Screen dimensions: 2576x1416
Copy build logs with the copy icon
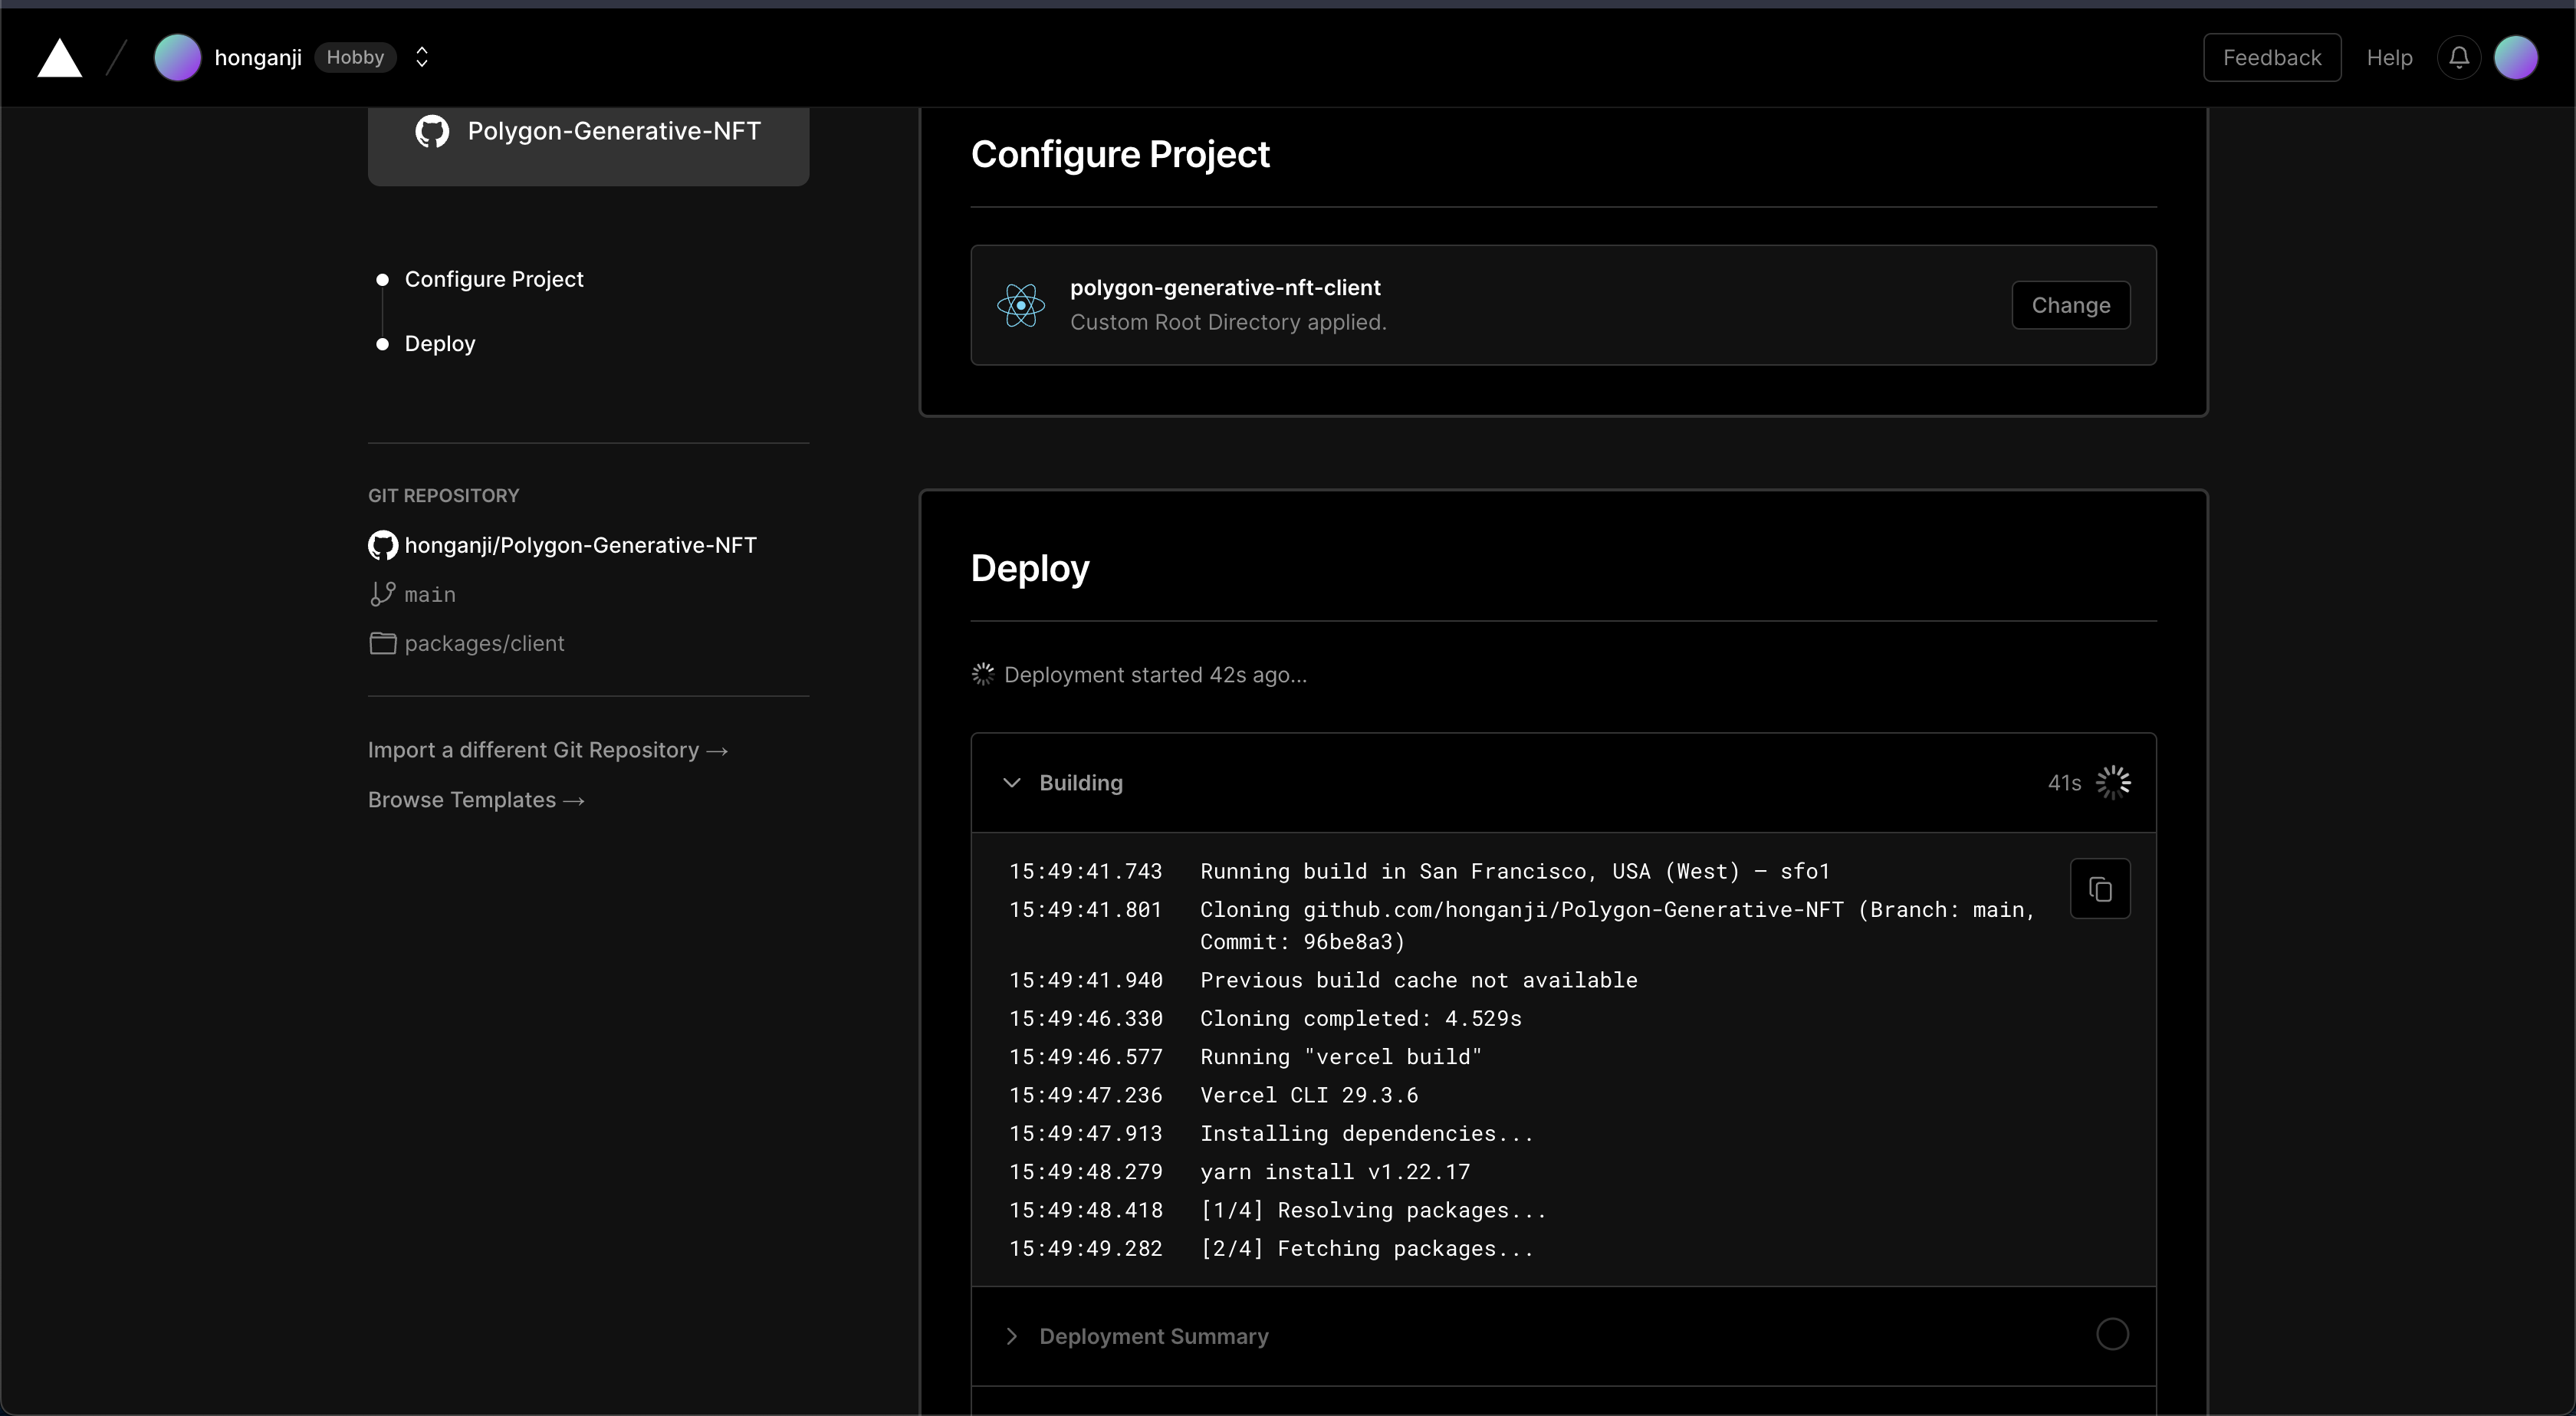2100,889
